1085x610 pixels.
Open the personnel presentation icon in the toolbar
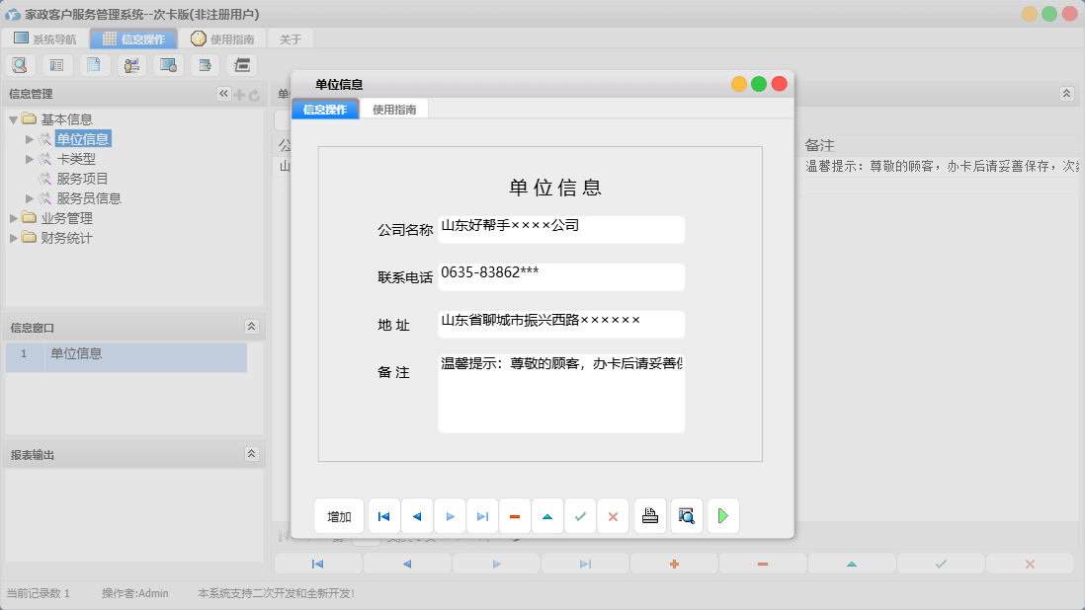[x=129, y=64]
